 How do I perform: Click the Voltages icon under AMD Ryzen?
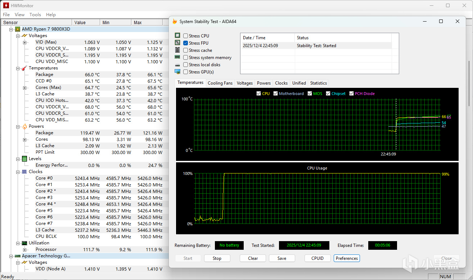tap(24, 36)
